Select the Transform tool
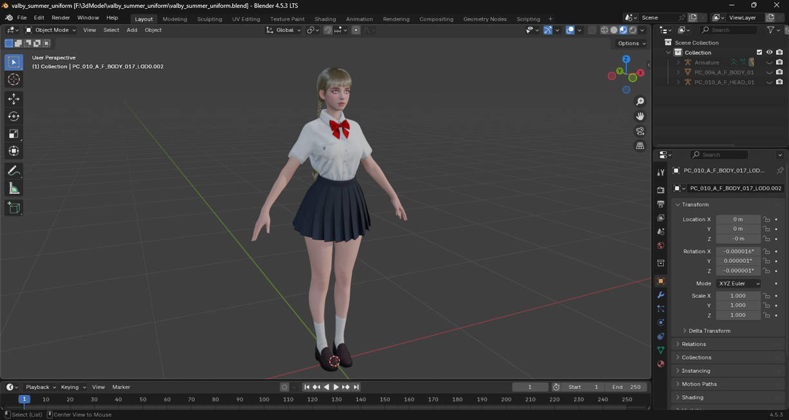Screen dimensions: 789x420 pos(14,151)
